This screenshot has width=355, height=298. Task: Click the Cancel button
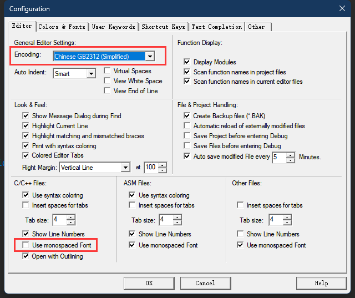(x=206, y=283)
